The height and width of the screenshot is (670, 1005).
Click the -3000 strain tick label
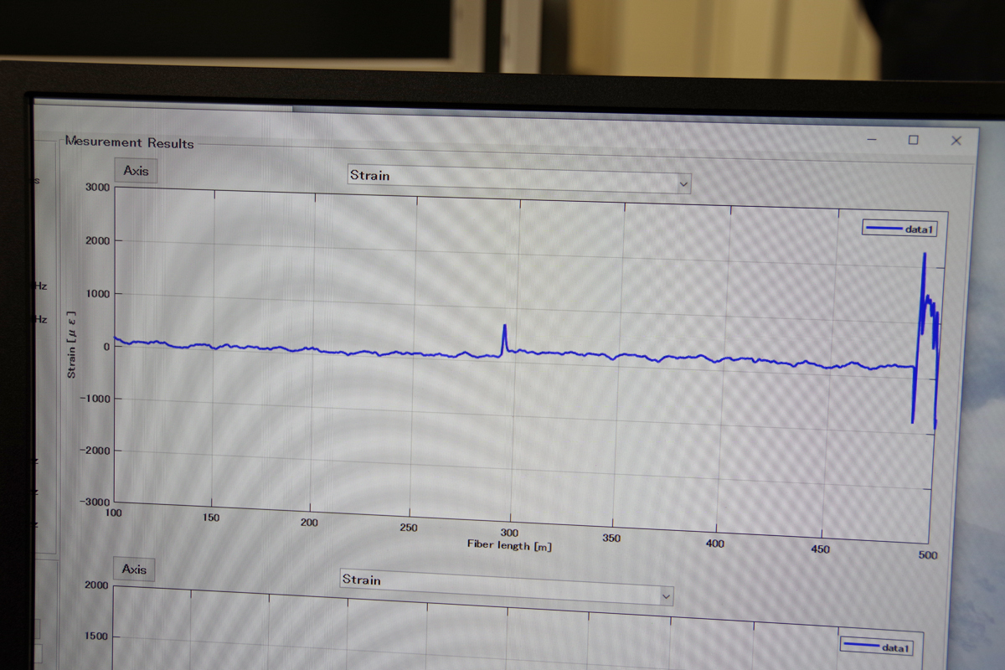pos(95,502)
